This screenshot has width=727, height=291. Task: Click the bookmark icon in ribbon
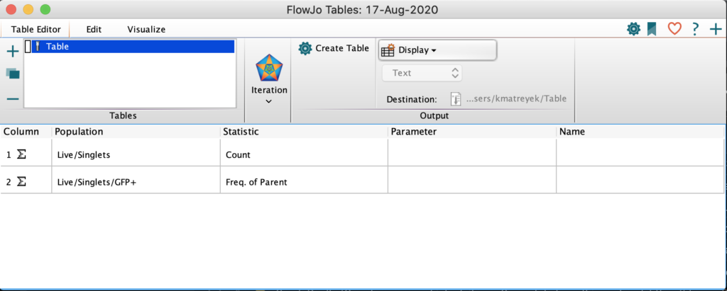tap(652, 29)
